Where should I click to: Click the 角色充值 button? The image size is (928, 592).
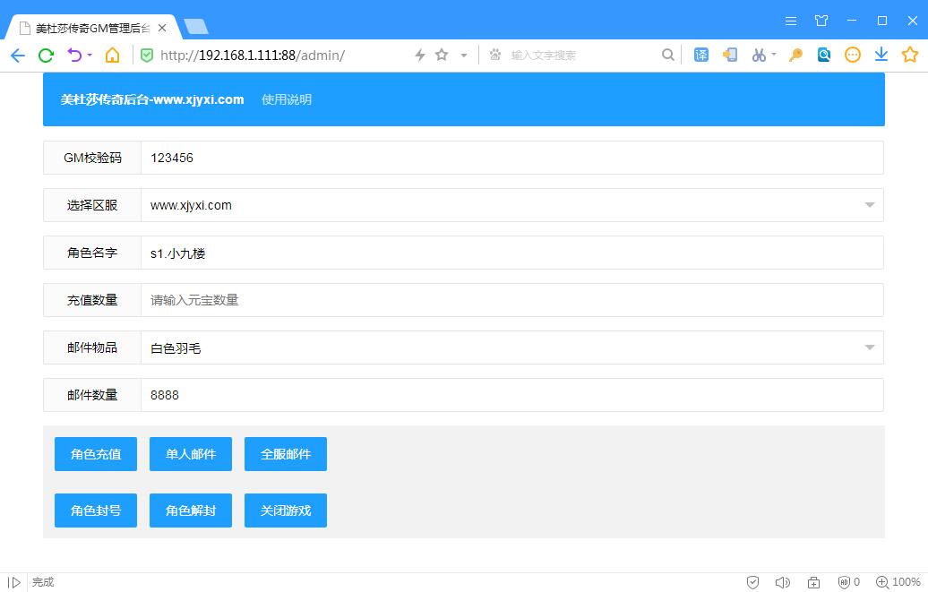(x=96, y=454)
